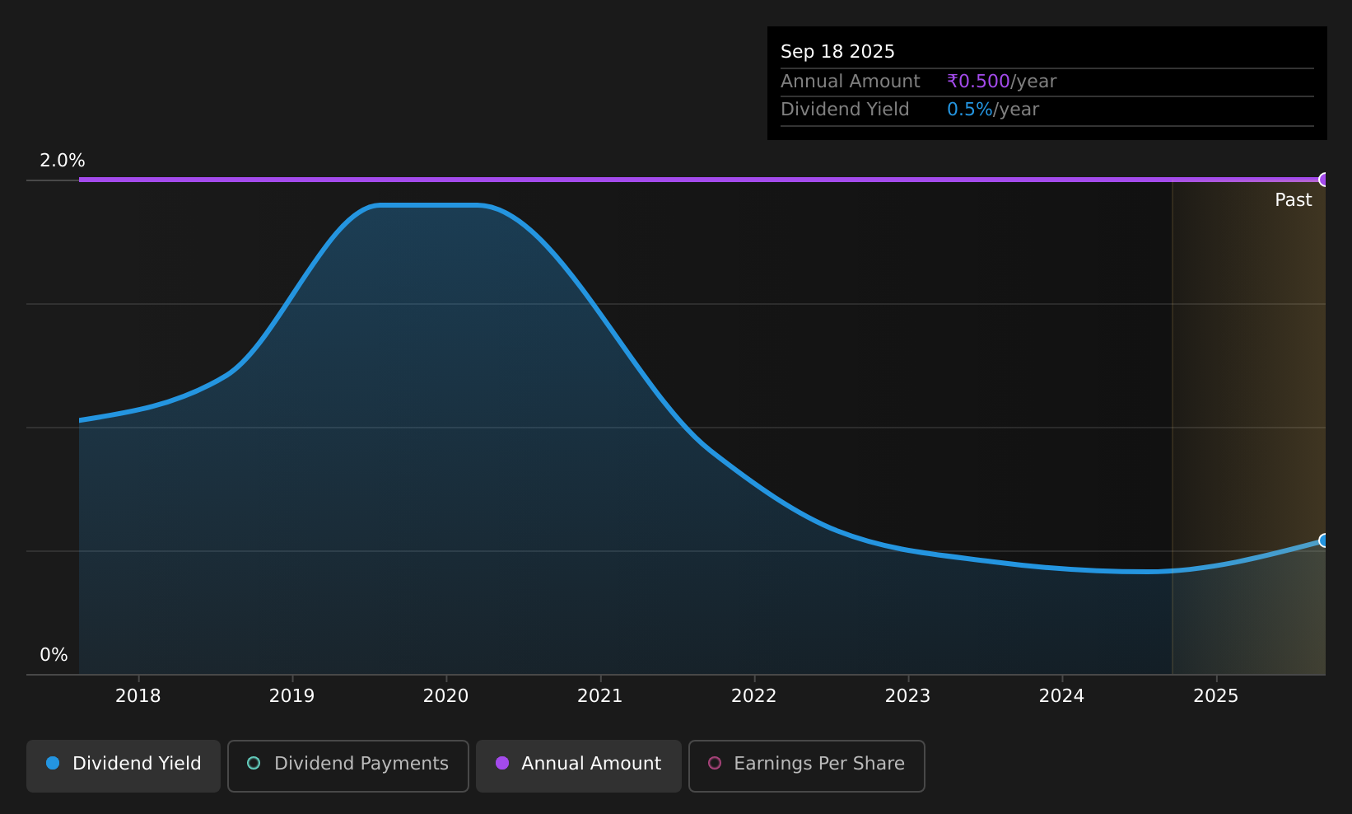Click the Annual Amount tooltip row label
1352x814 pixels.
pyautogui.click(x=851, y=82)
